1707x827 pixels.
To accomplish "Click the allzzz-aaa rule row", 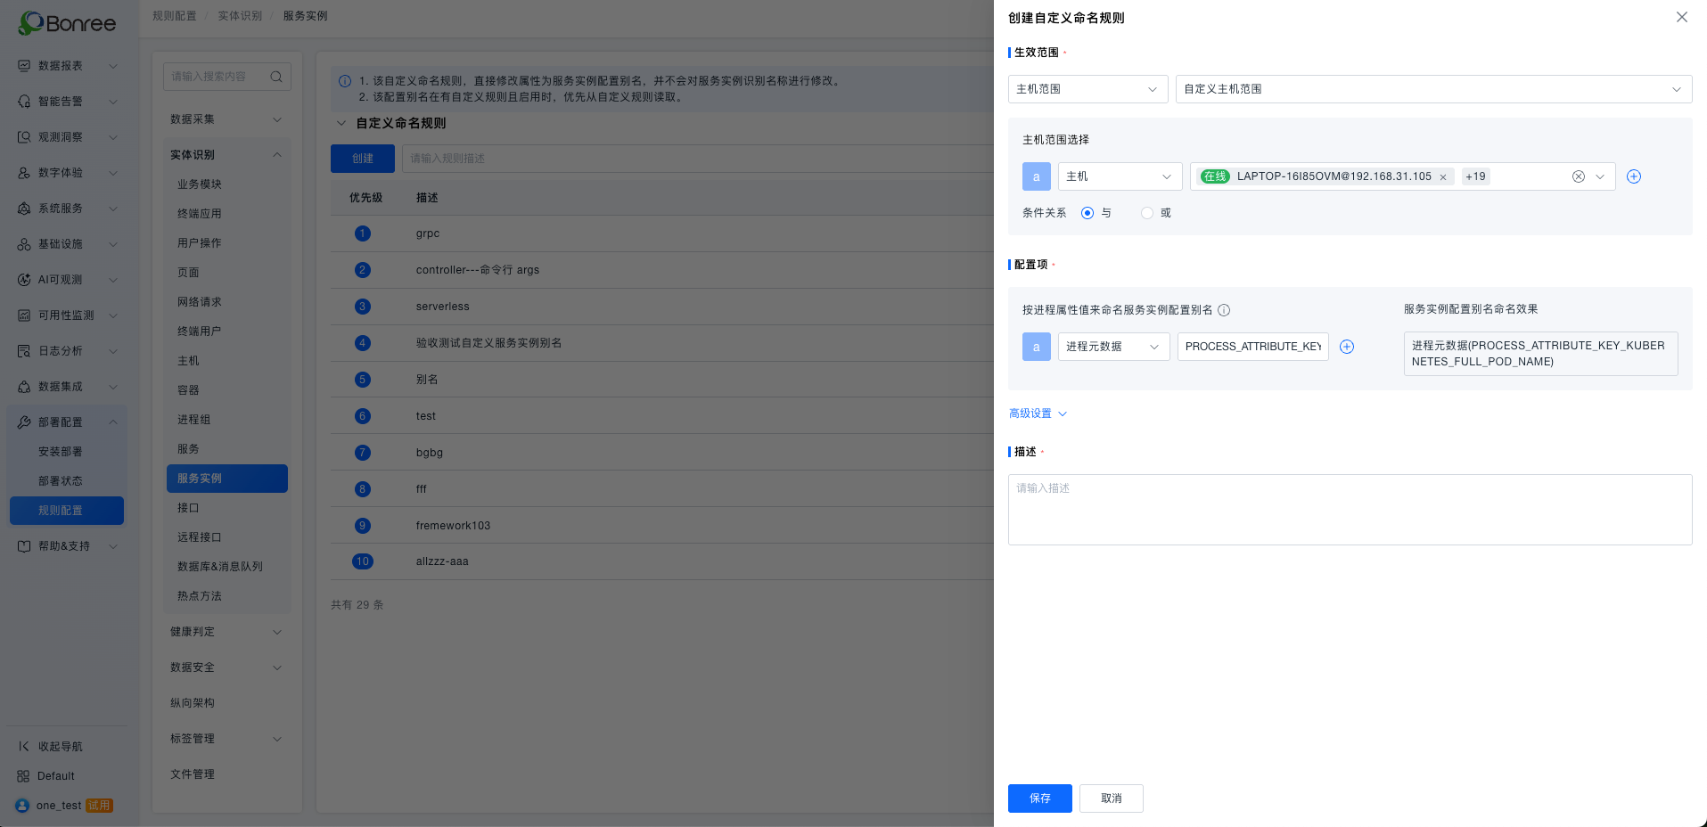I will (x=661, y=561).
